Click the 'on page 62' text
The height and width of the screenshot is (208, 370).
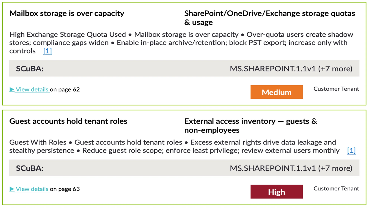pyautogui.click(x=65, y=90)
